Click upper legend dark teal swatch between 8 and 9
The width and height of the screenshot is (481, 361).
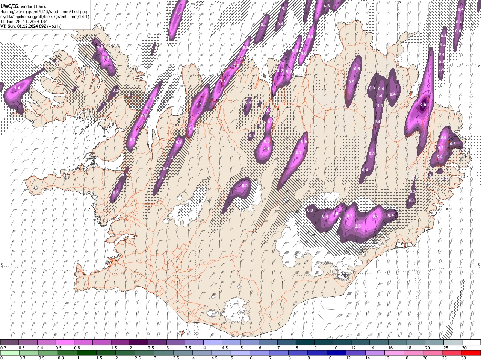click(305, 342)
